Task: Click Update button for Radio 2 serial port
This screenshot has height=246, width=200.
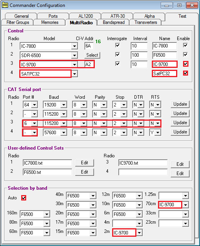Action: coord(180,113)
